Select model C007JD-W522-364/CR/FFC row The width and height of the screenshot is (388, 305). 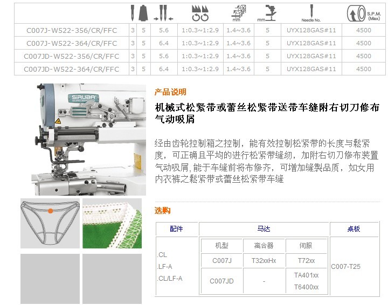point(72,69)
